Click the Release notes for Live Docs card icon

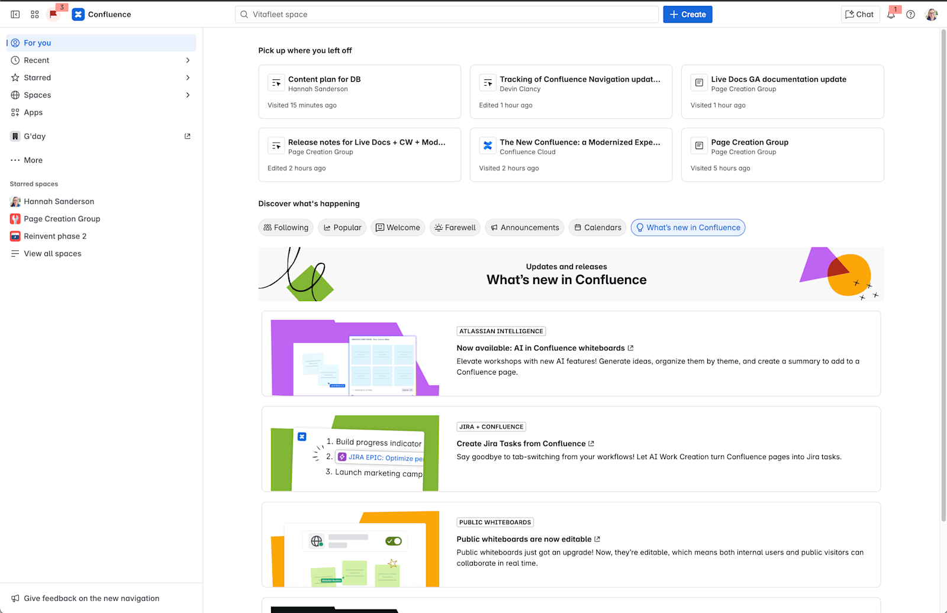coord(276,146)
